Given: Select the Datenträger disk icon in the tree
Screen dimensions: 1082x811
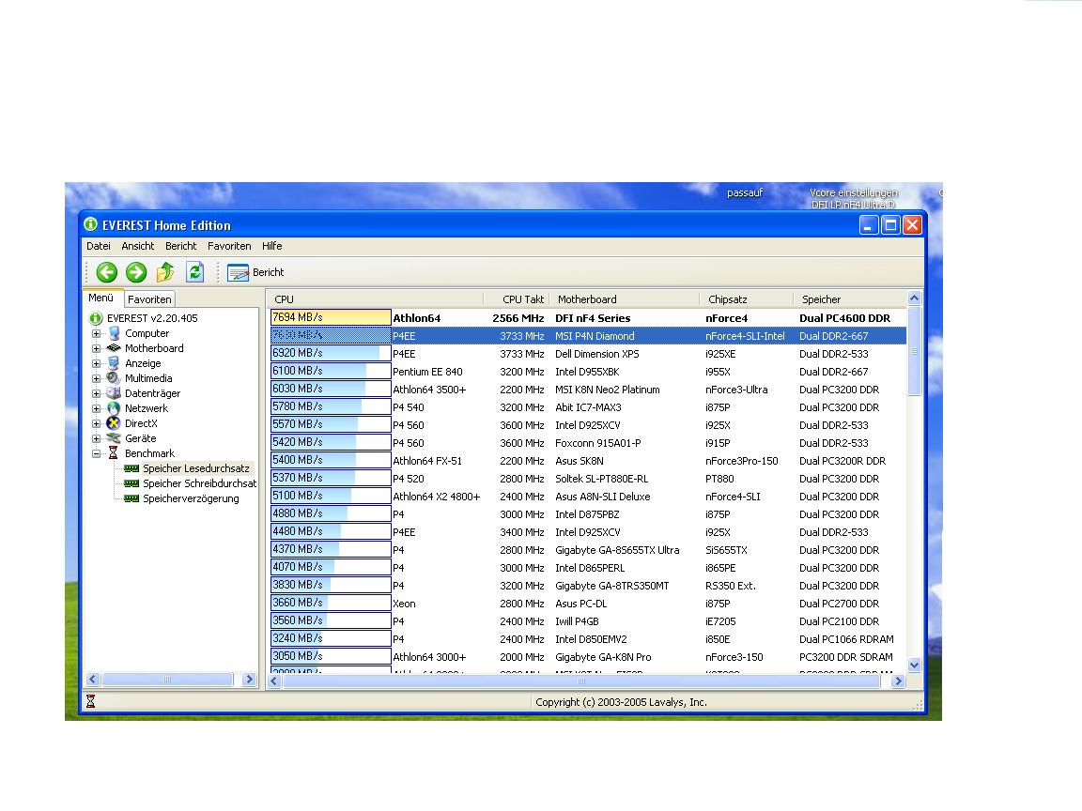Looking at the screenshot, I should pyautogui.click(x=114, y=393).
